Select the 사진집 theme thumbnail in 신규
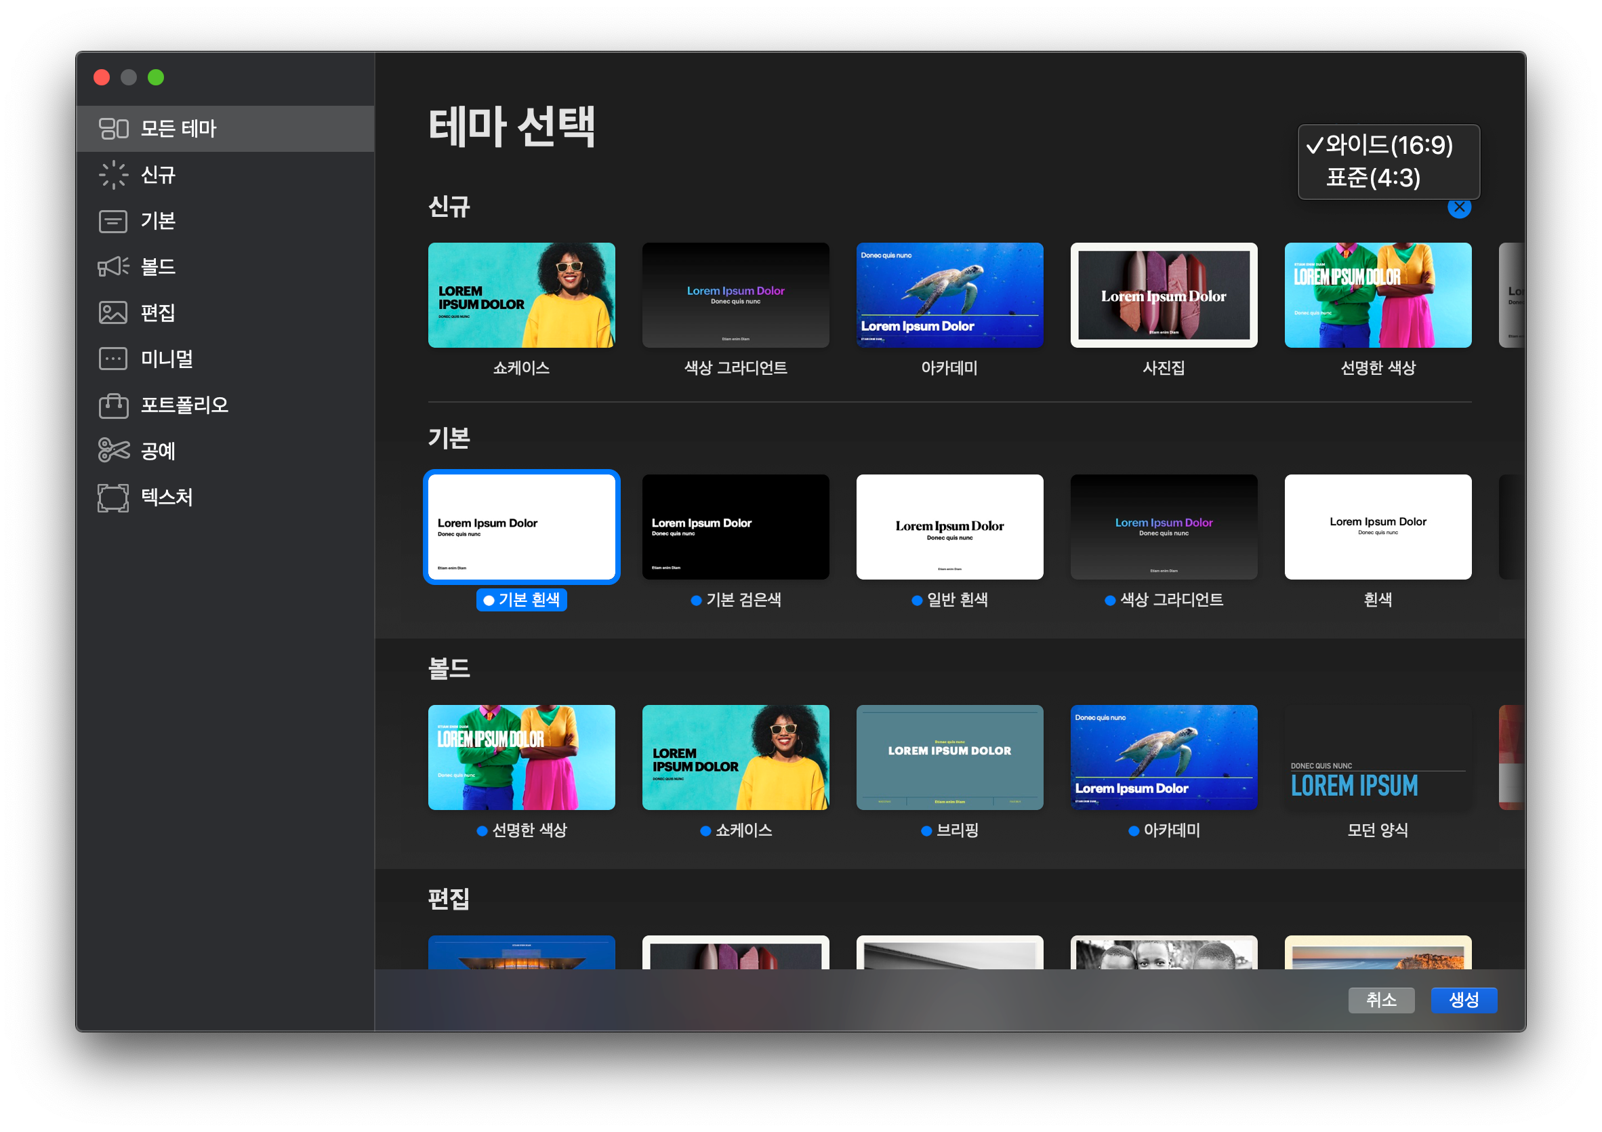This screenshot has width=1602, height=1132. (1163, 296)
